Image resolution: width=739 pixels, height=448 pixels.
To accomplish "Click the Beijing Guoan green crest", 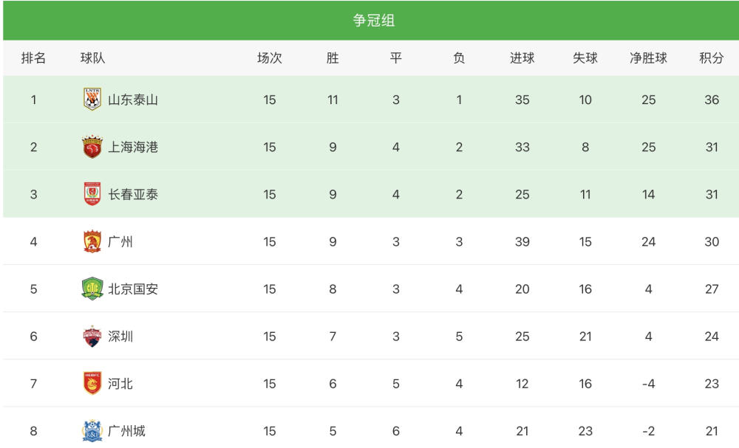I will click(92, 289).
